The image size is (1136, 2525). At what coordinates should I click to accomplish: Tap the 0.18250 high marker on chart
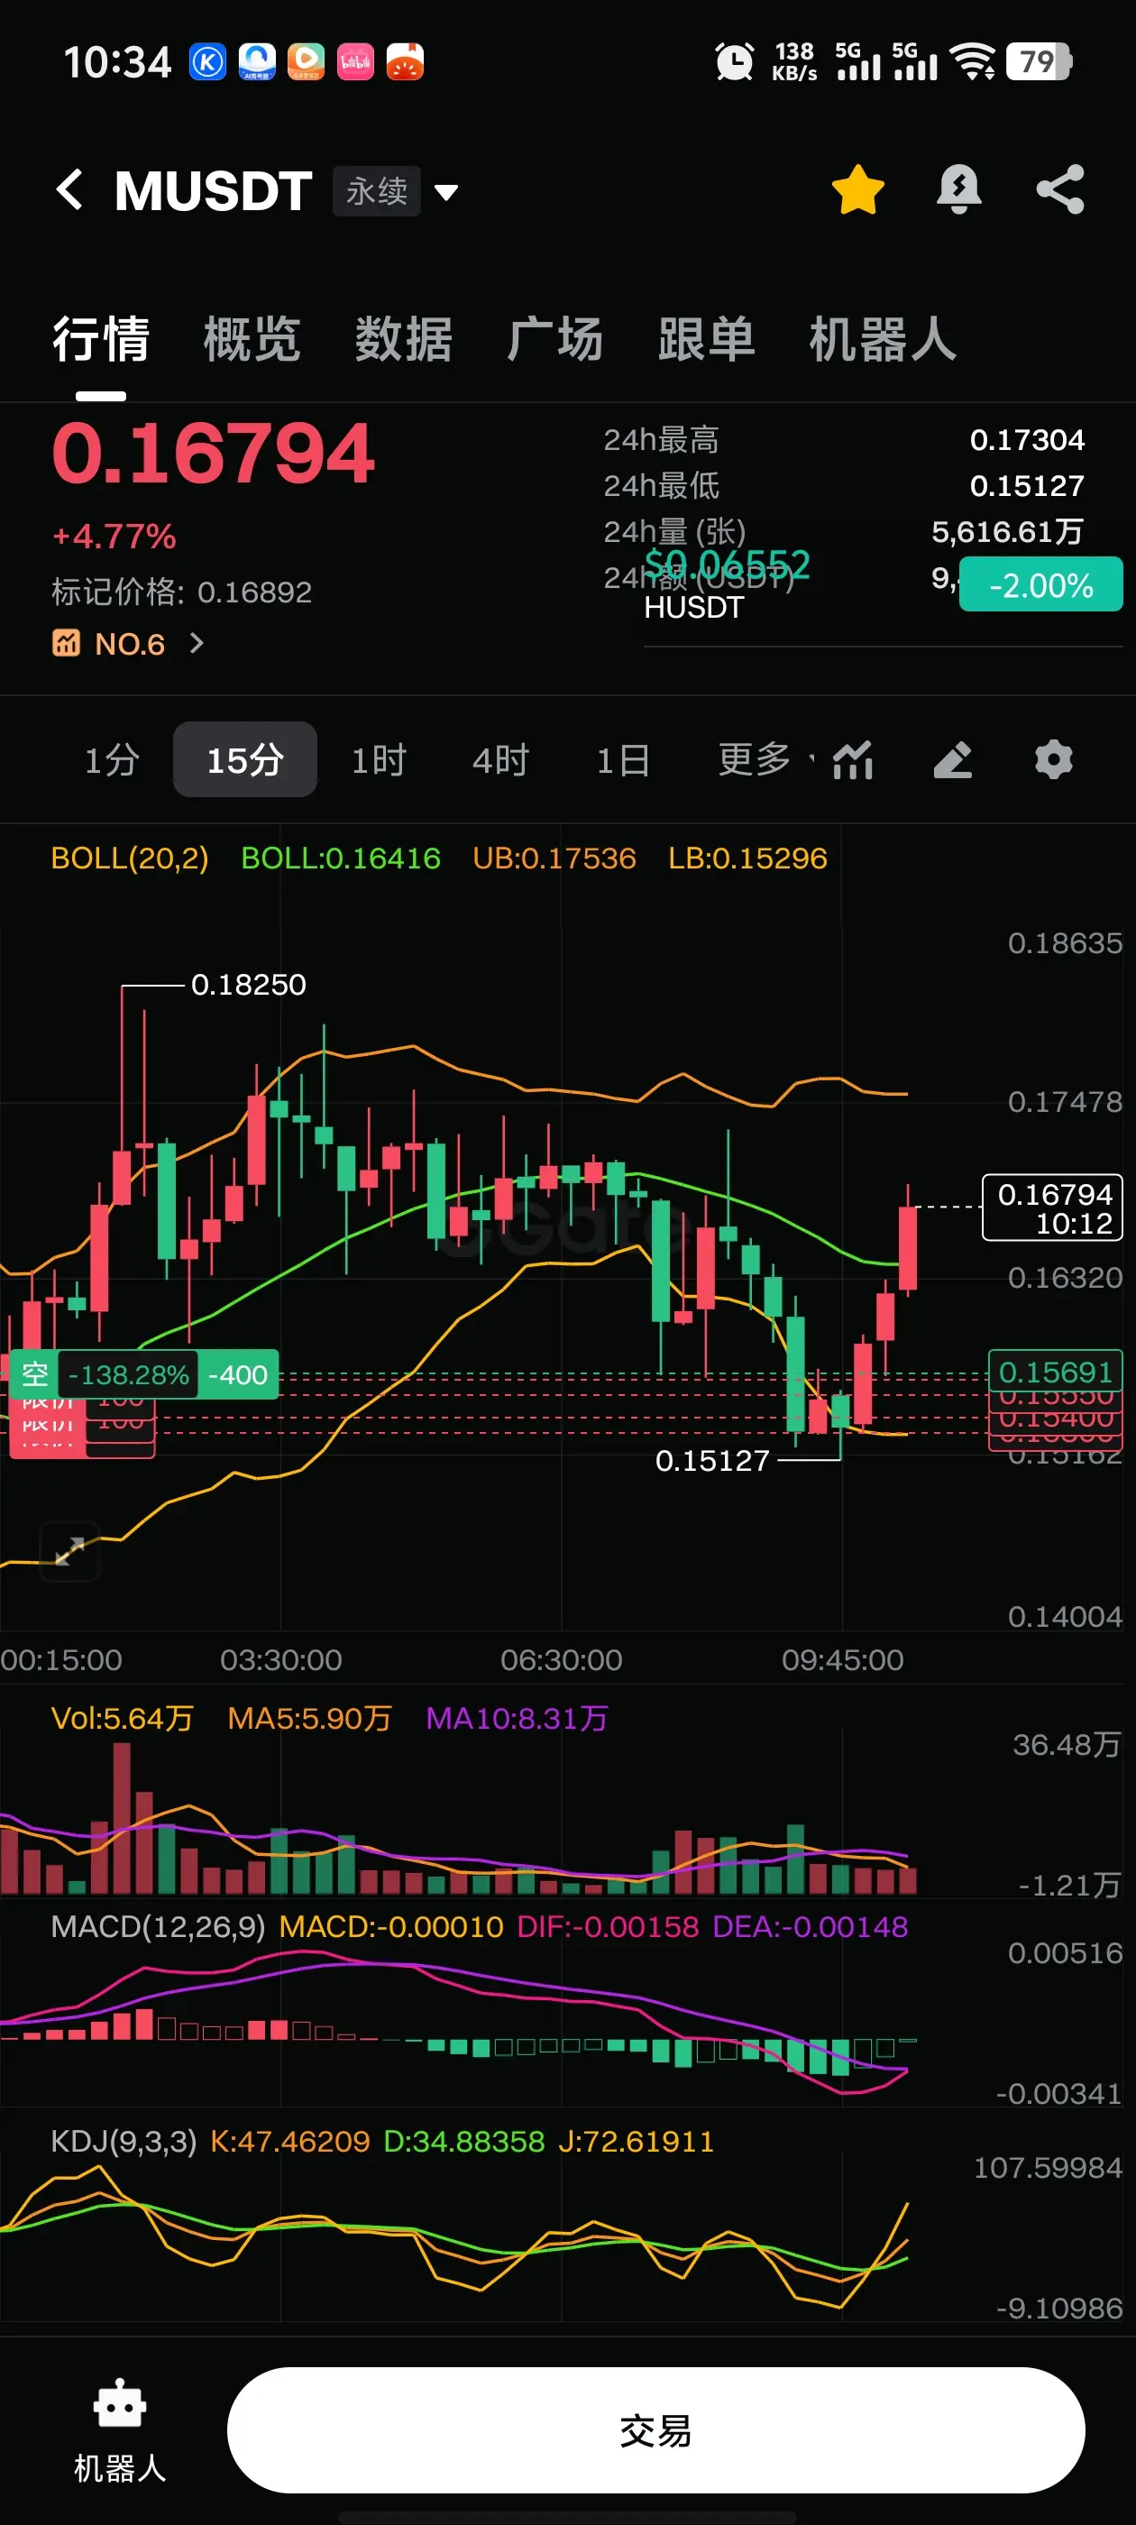point(249,984)
